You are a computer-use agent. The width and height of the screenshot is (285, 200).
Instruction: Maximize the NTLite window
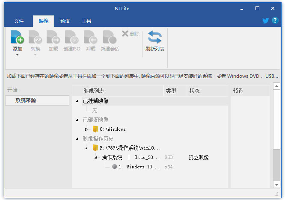click(257, 9)
